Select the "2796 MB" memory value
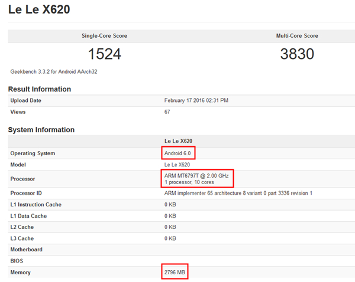Screen dimensions: 355x282 [175, 273]
